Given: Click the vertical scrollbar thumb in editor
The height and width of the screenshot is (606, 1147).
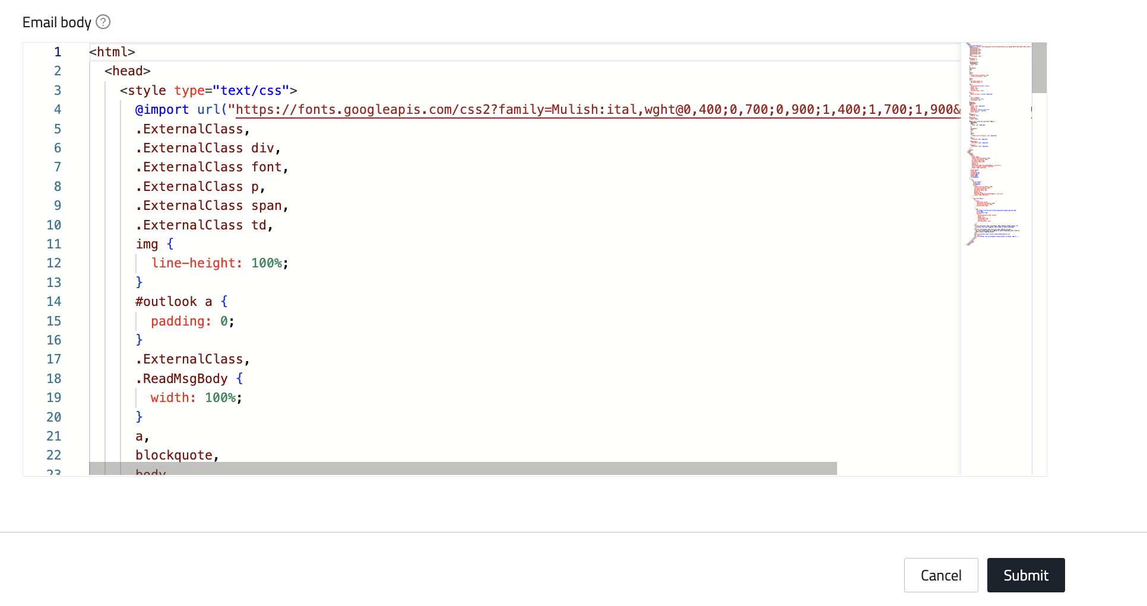Looking at the screenshot, I should pos(1039,68).
